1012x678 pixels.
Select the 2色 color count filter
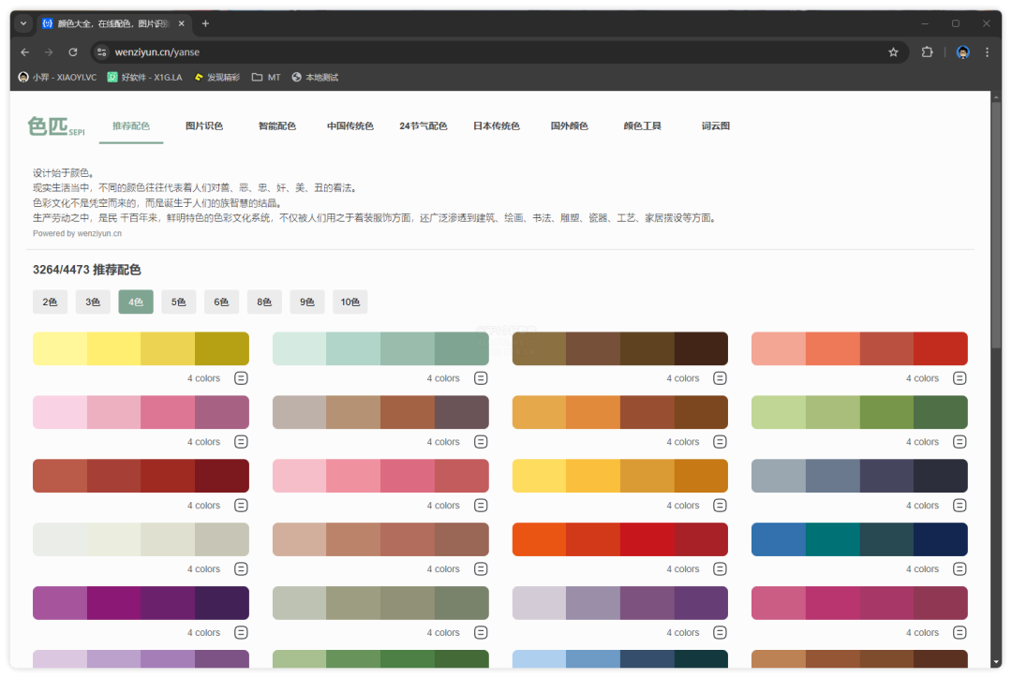click(x=50, y=302)
